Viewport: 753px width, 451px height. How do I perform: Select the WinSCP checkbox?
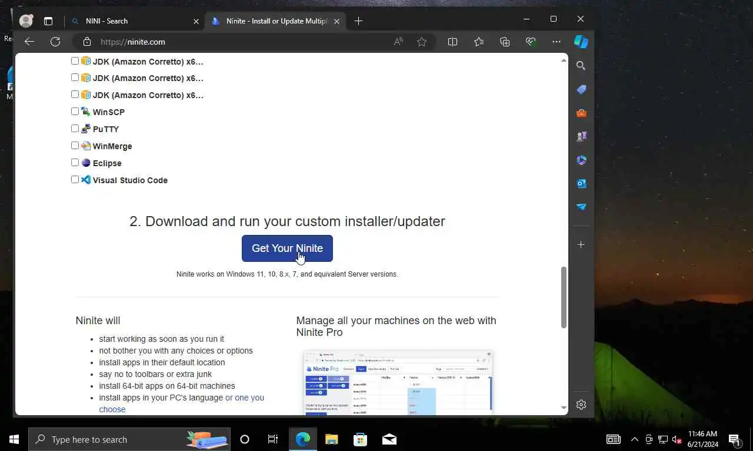pos(75,112)
